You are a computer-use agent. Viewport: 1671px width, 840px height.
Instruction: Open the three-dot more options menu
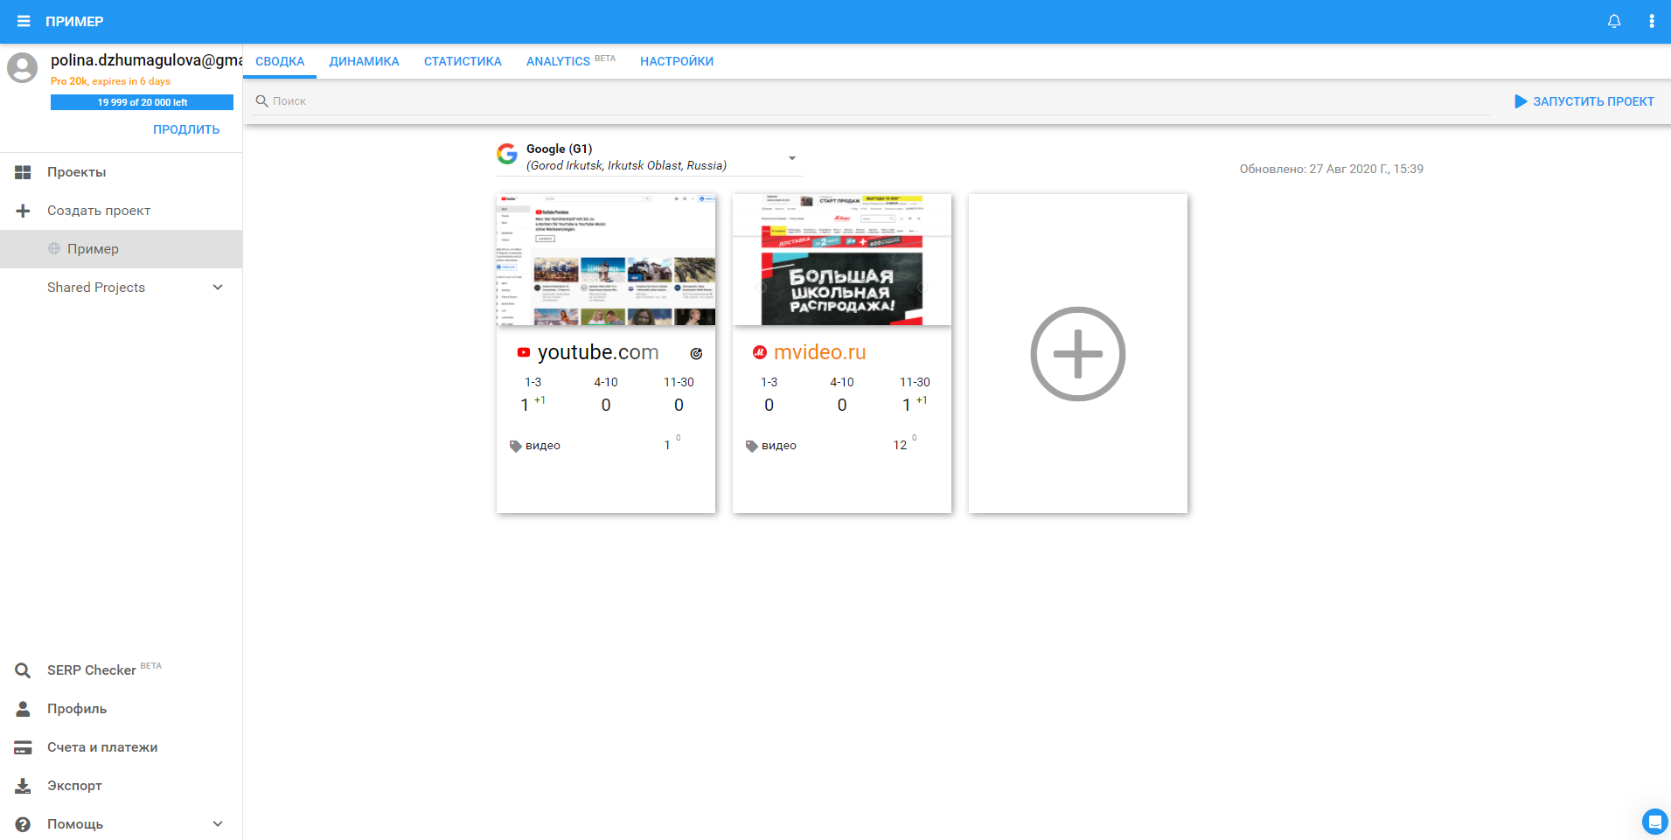[x=1652, y=21]
